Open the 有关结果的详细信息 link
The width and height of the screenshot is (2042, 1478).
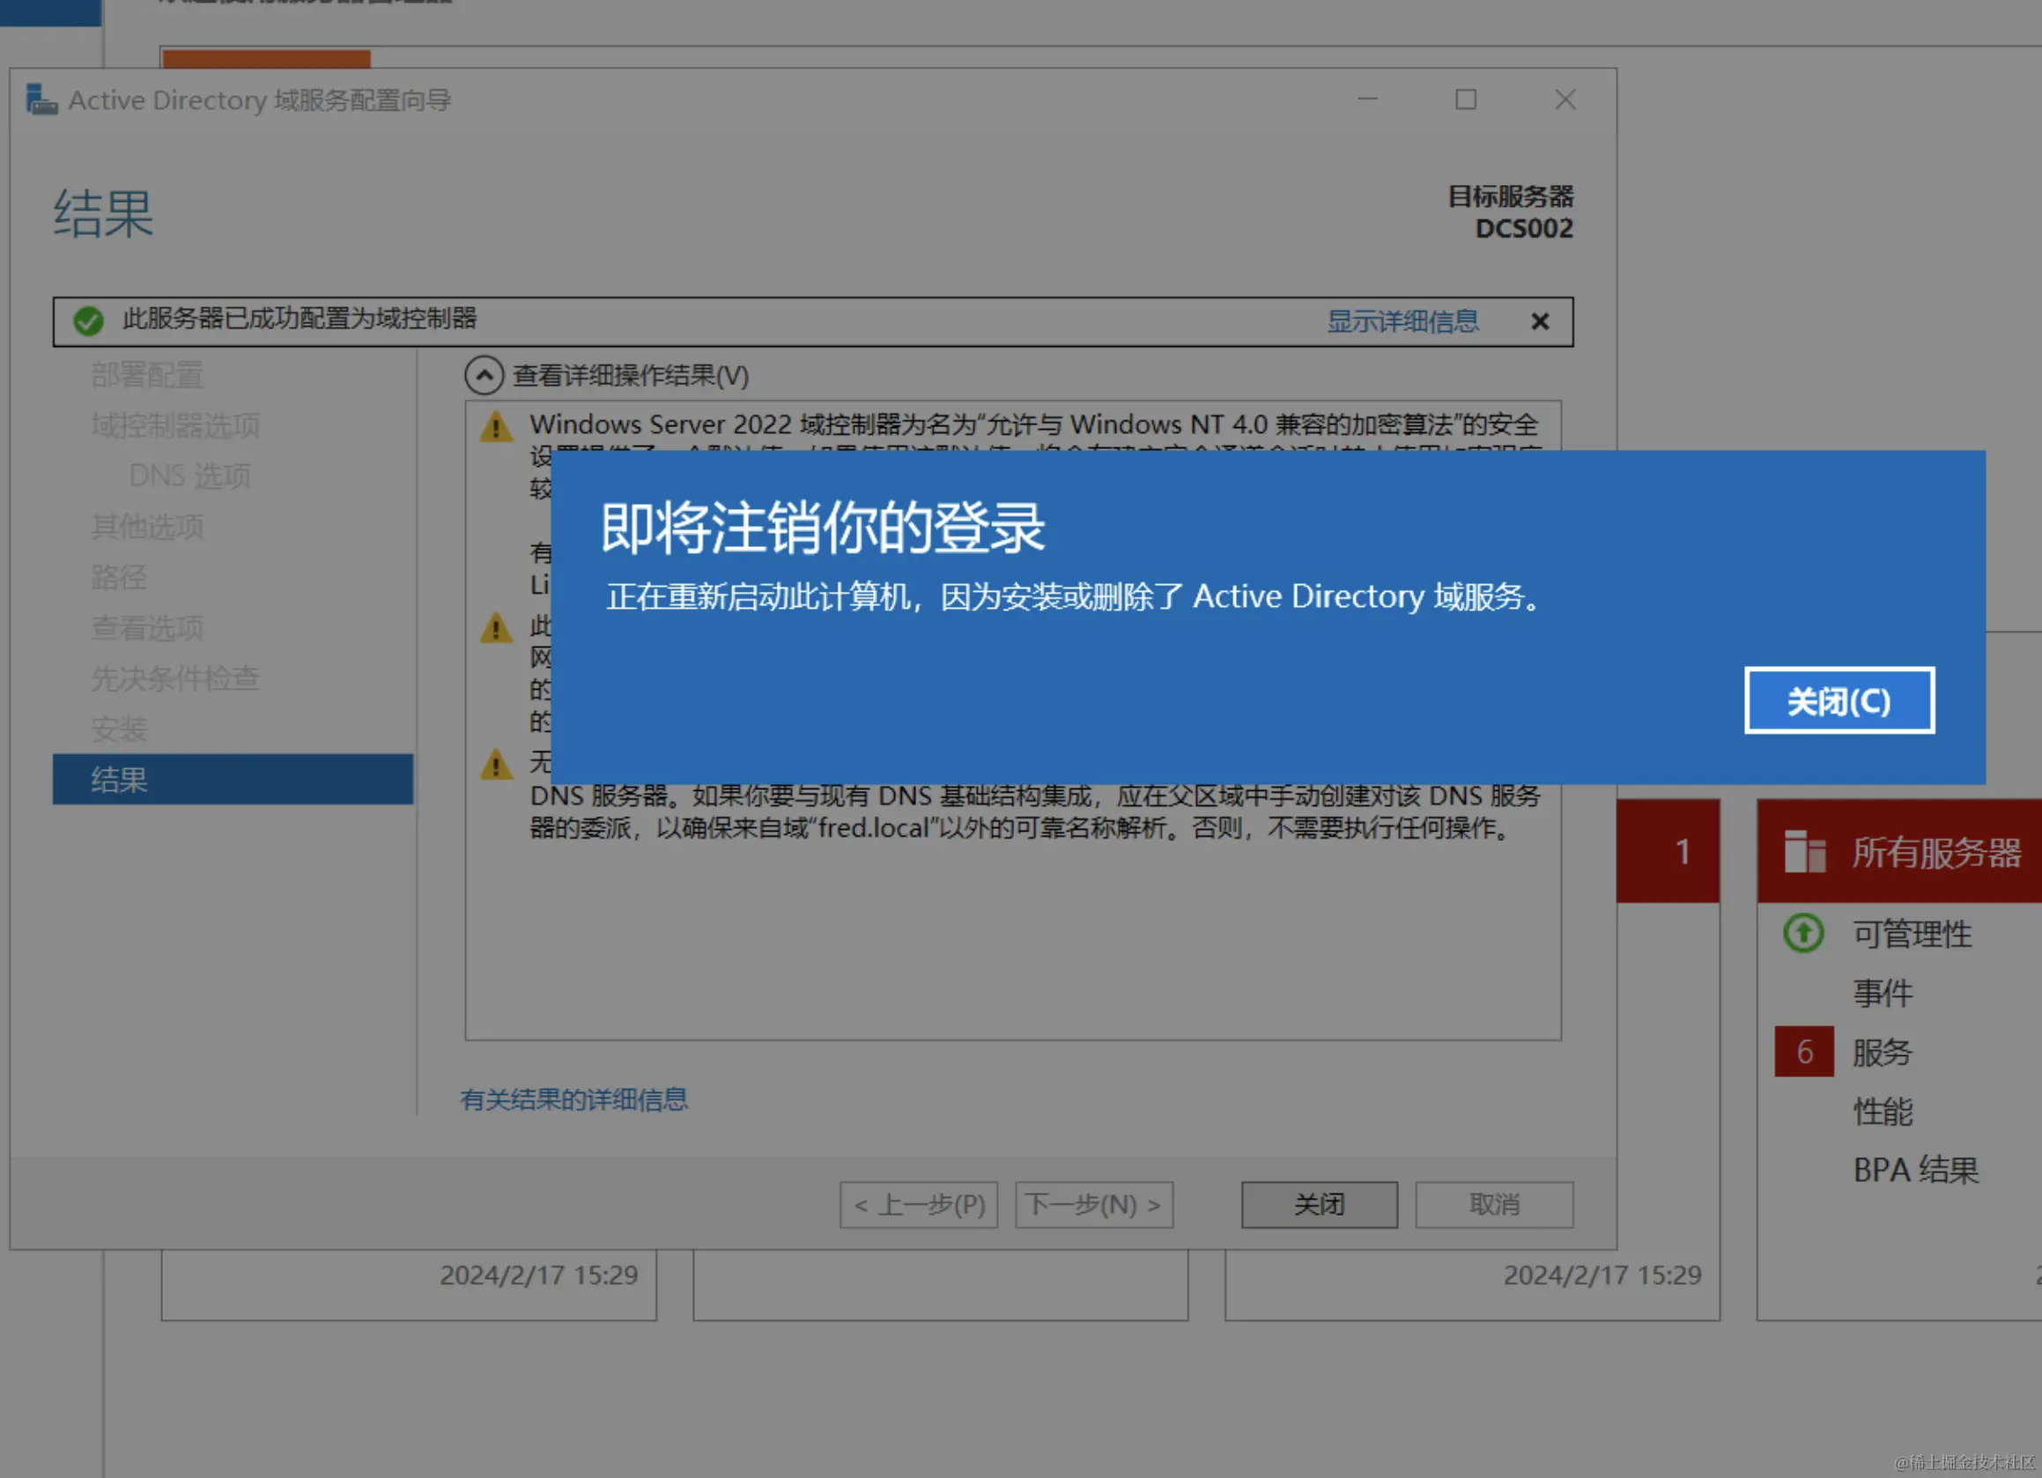[x=574, y=1099]
